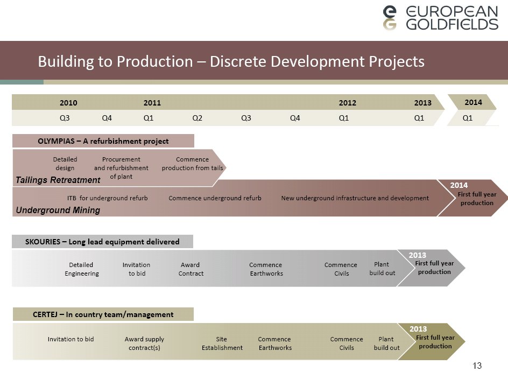This screenshot has width=508, height=379.
Task: Click 'Commence production from tails' text
Action: click(193, 164)
